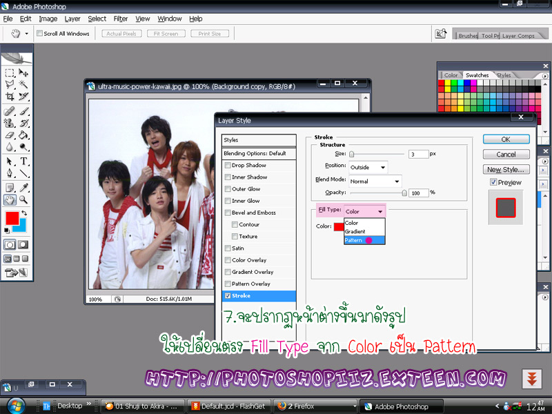Open the Filter menu
This screenshot has width=552, height=414.
coord(120,19)
